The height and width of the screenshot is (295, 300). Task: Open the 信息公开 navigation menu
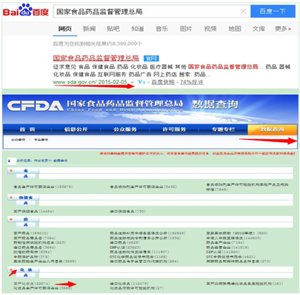tap(76, 130)
